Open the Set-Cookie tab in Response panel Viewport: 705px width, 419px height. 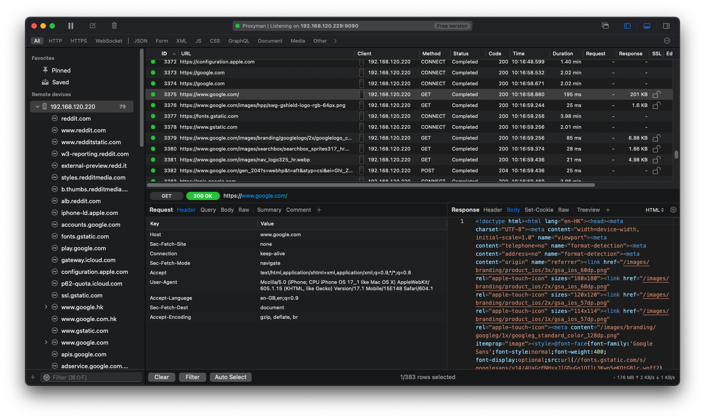click(x=539, y=209)
